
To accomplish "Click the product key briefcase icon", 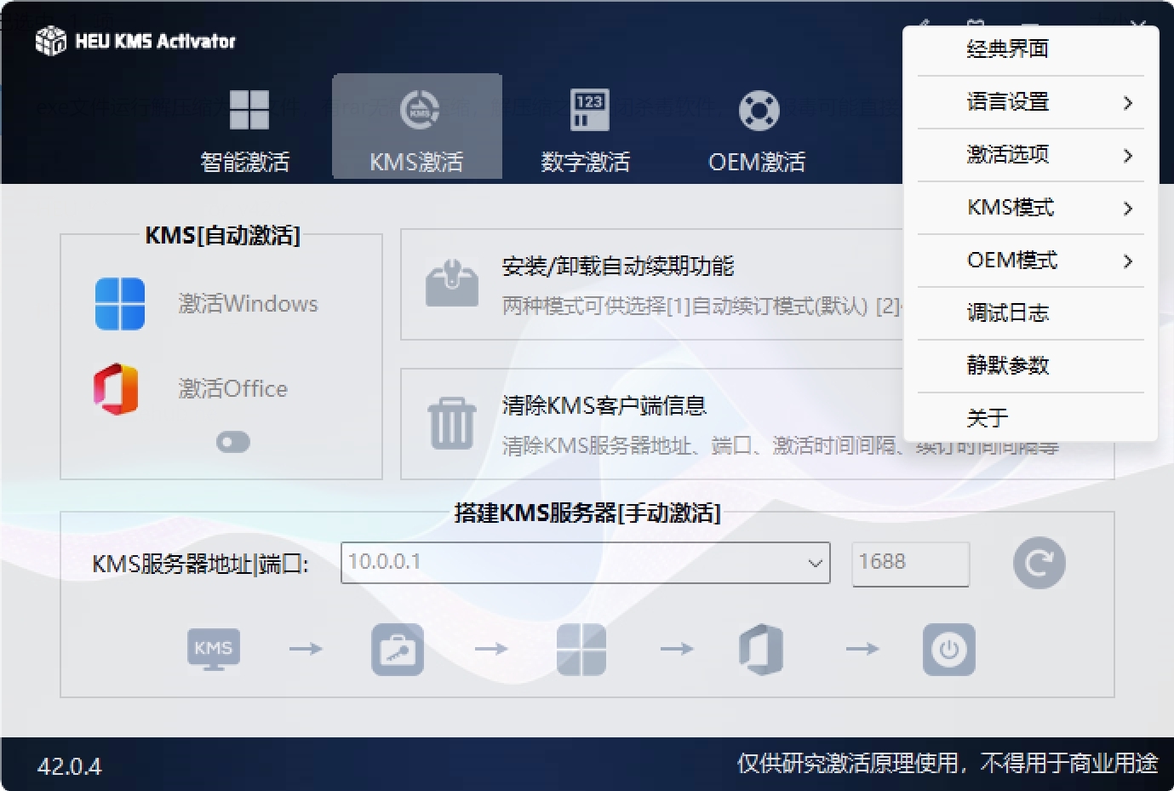I will 398,650.
